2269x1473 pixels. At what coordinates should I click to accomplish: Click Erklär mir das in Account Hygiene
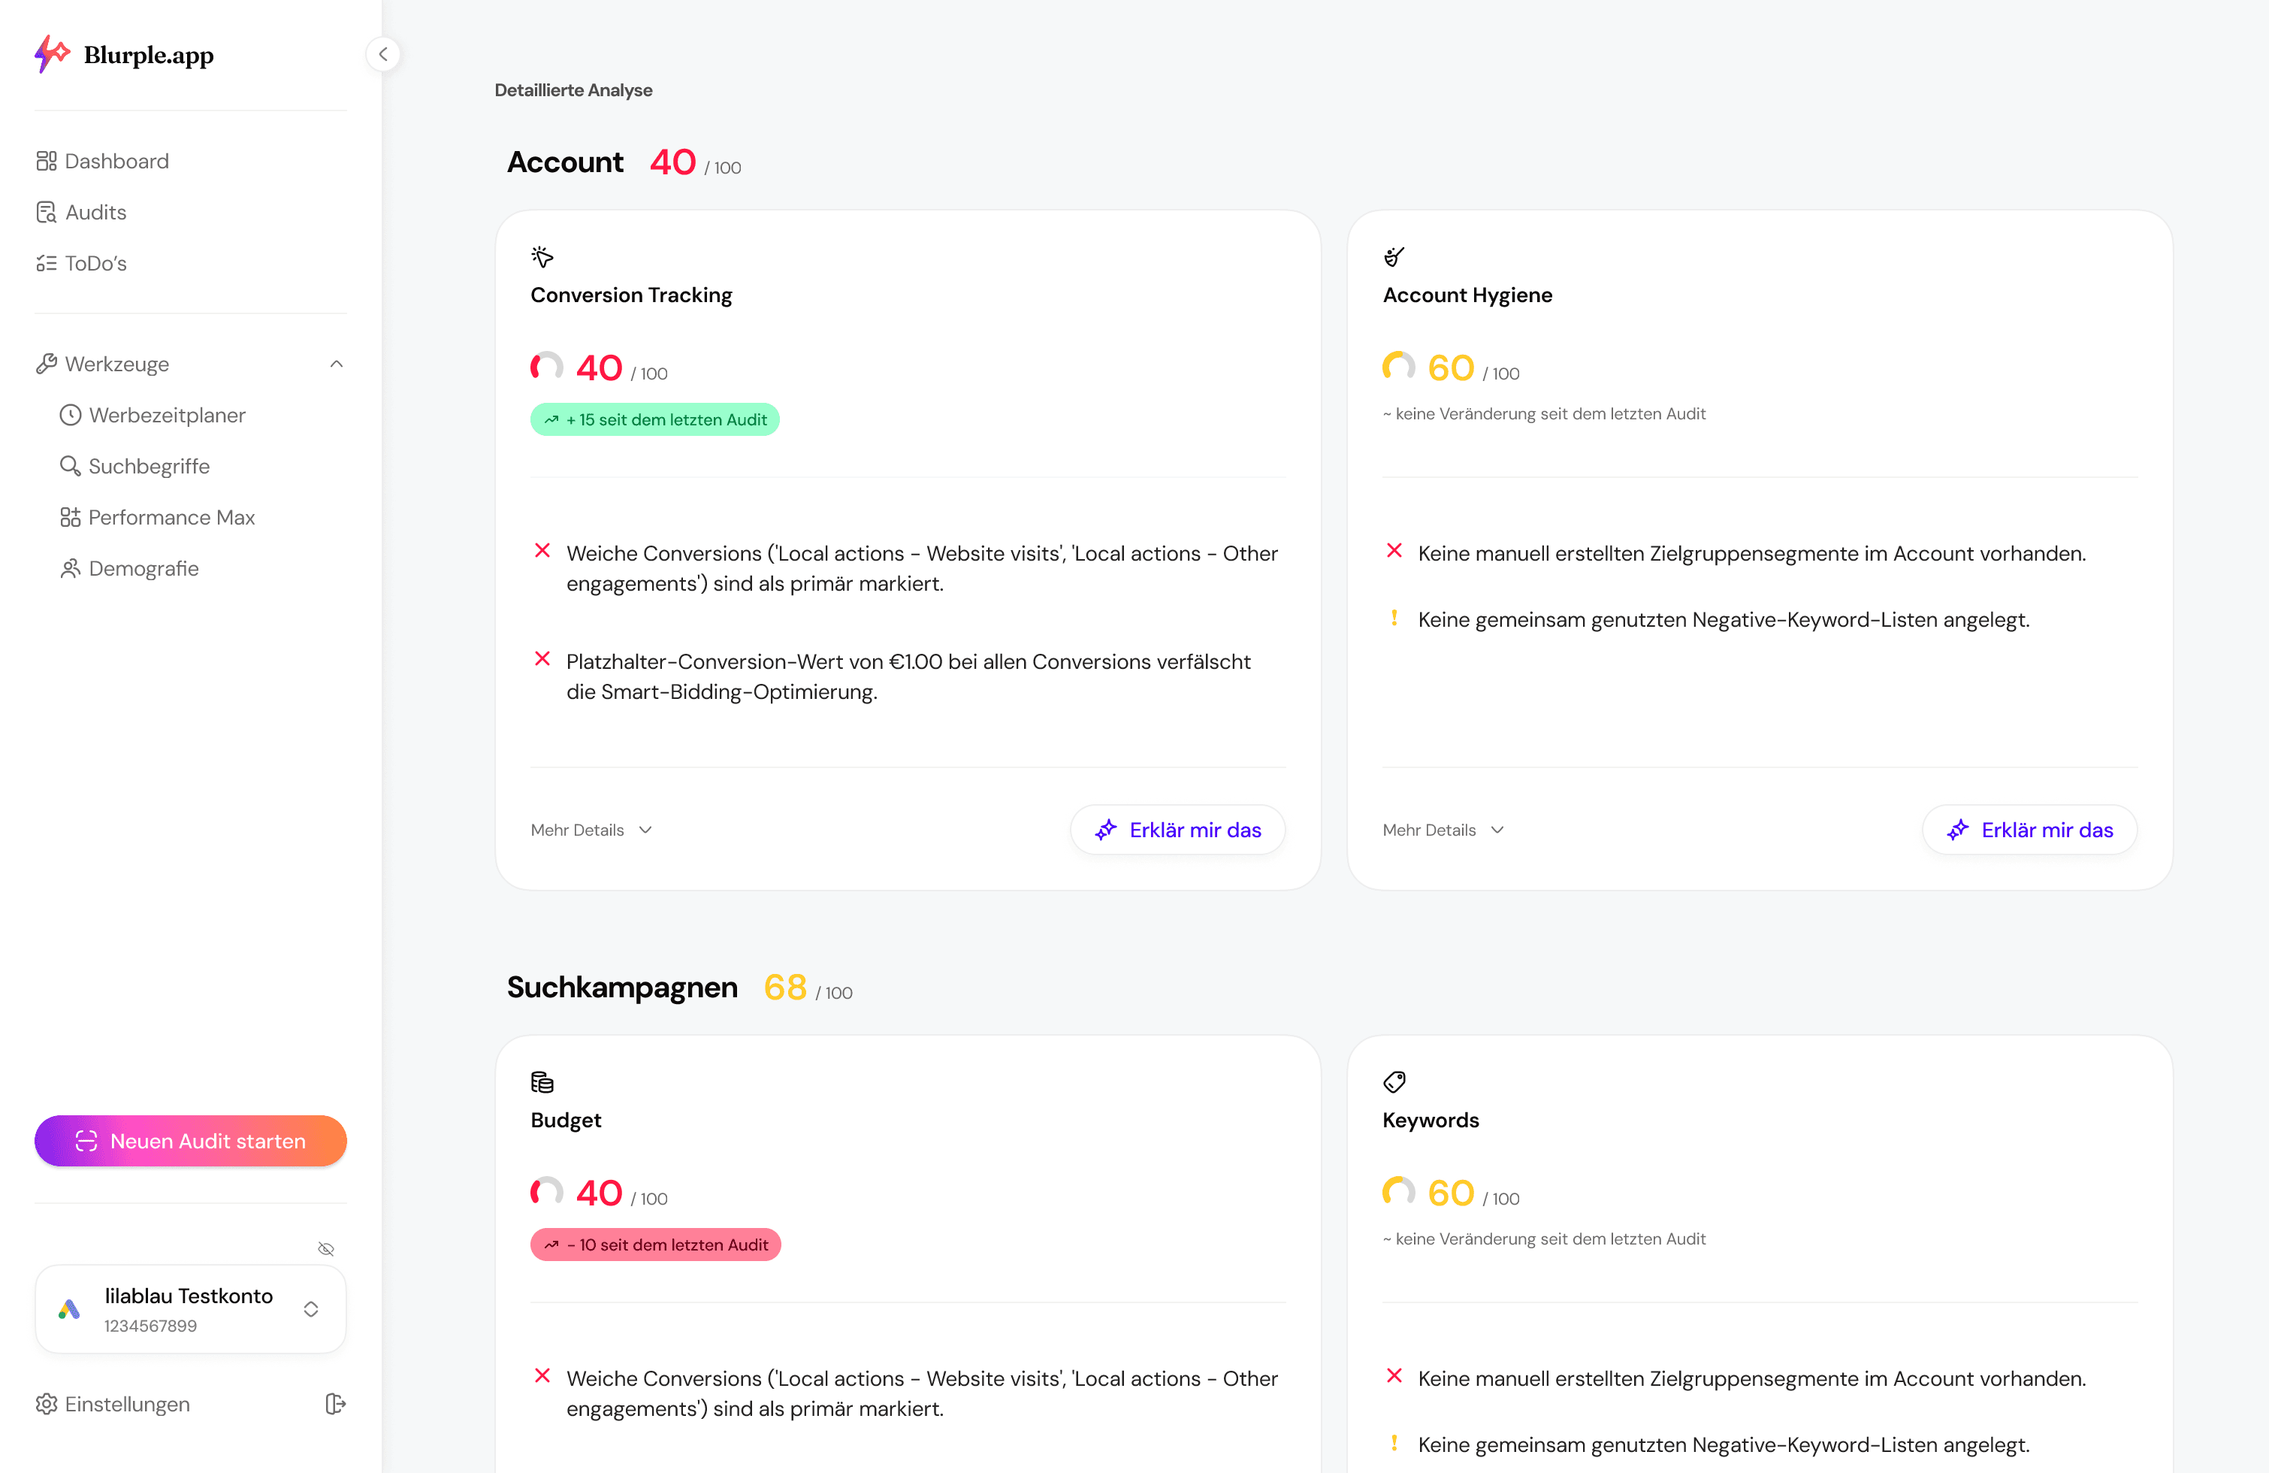[2030, 830]
